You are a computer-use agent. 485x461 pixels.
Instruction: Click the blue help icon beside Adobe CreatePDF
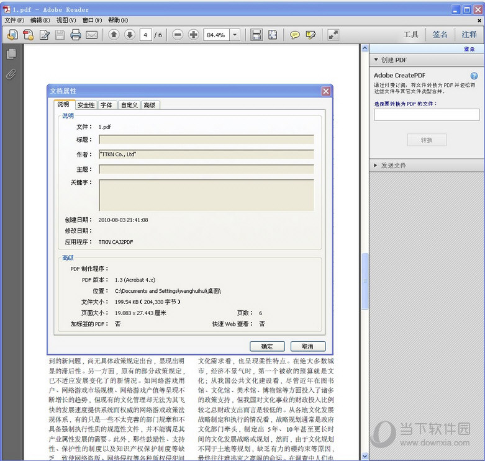(x=474, y=76)
